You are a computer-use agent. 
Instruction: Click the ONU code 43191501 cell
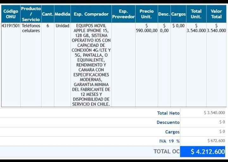point(10,26)
